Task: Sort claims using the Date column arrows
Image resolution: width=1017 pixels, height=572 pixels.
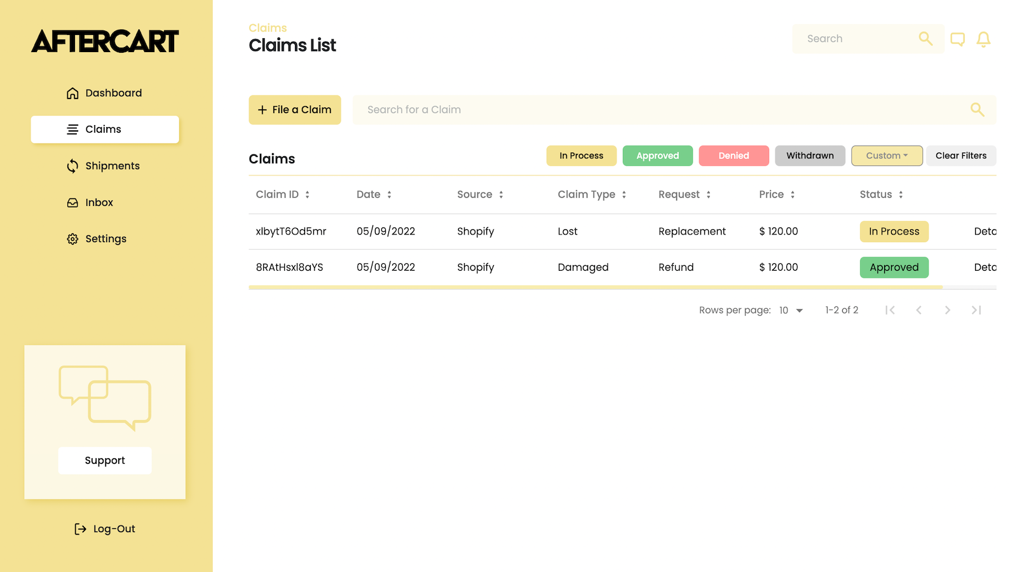Action: (389, 194)
